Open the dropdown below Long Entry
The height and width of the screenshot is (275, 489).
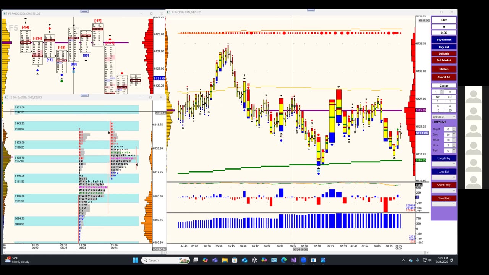[444, 164]
